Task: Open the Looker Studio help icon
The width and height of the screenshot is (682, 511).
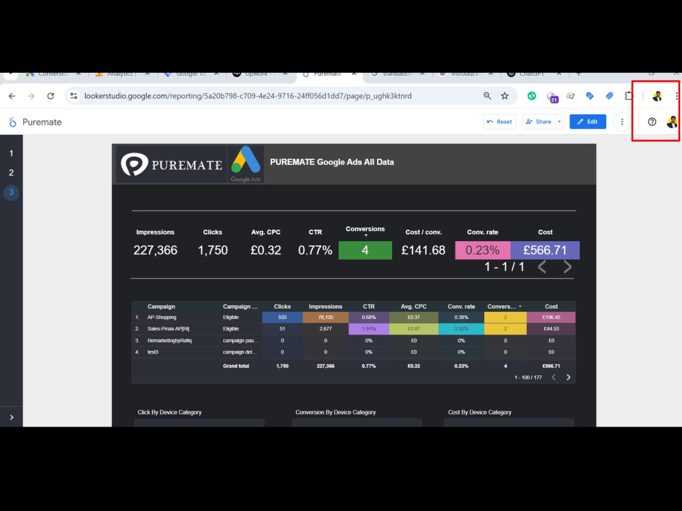Action: click(x=651, y=122)
